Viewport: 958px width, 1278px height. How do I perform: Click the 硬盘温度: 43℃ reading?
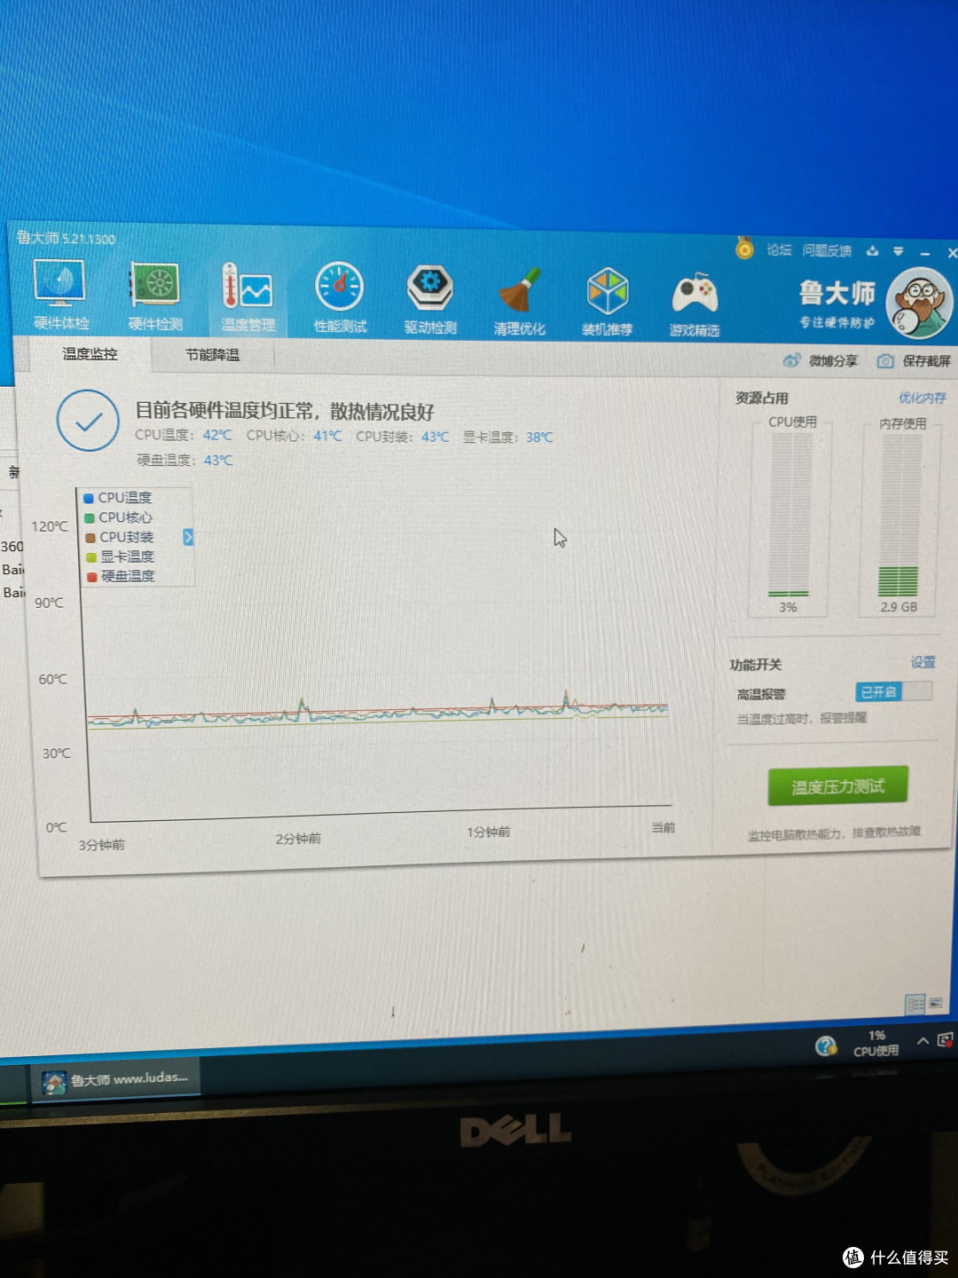pos(185,461)
